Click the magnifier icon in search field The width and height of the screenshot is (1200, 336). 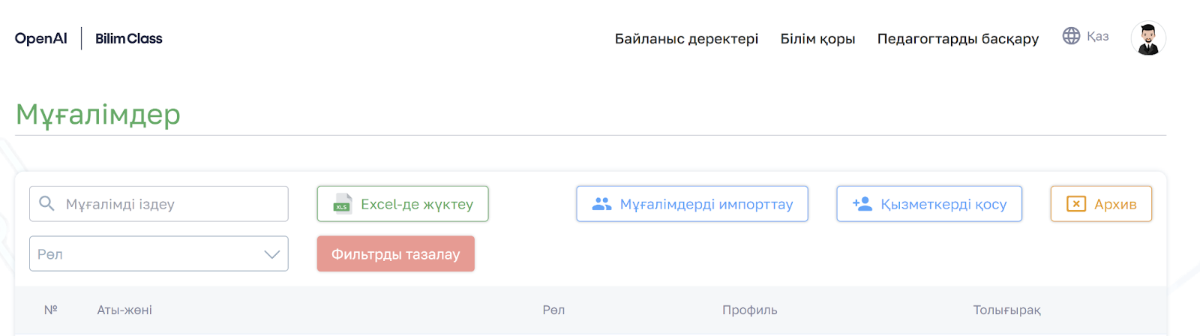[x=46, y=204]
